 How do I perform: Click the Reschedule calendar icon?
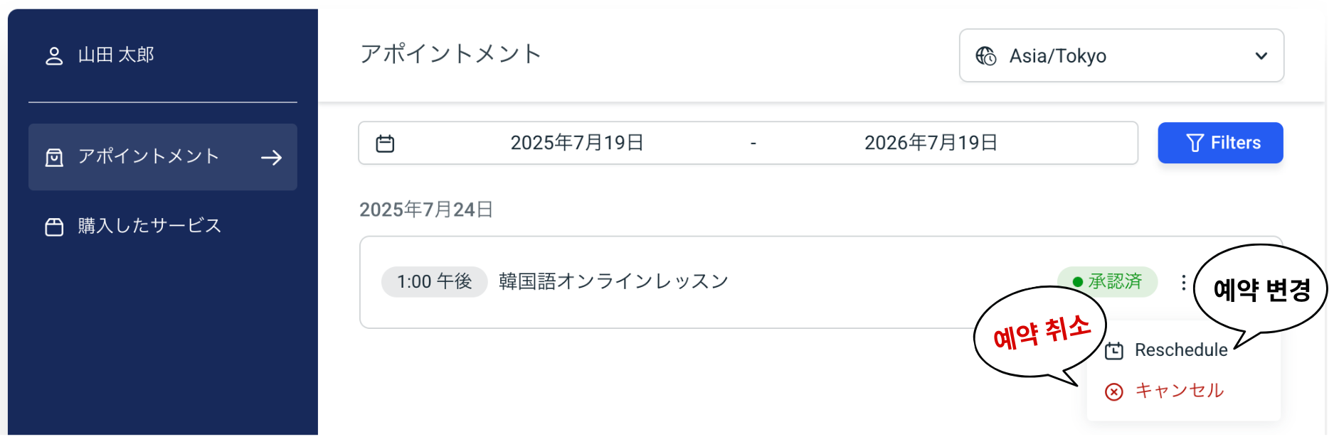(1114, 351)
